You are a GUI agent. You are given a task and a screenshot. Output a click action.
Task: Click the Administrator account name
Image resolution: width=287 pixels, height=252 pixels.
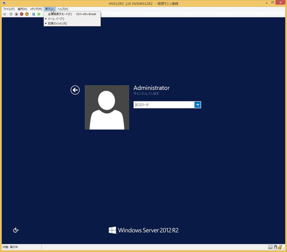click(x=152, y=88)
